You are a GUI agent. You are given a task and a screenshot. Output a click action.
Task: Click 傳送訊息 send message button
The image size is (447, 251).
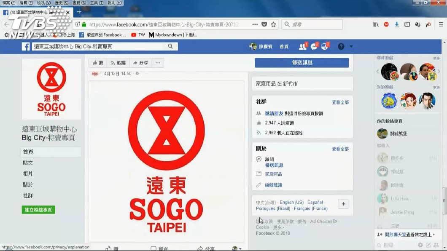tap(302, 63)
